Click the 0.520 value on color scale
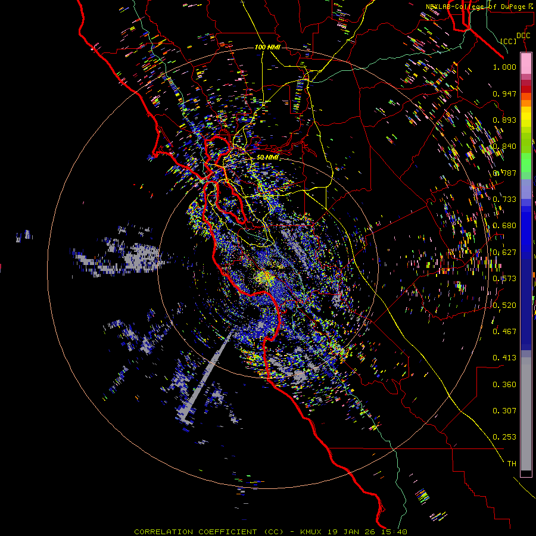536x536 pixels. pyautogui.click(x=504, y=305)
